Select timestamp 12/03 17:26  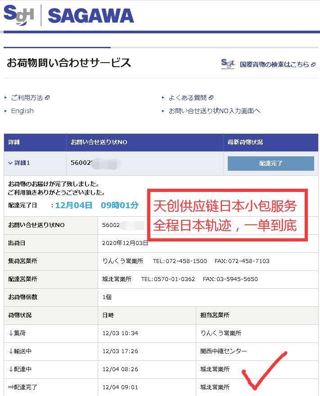[120, 351]
